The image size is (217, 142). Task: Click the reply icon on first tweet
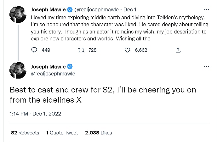[x=35, y=50]
